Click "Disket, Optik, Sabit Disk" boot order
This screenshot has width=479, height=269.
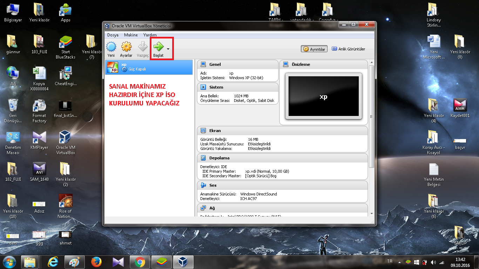pos(254,101)
